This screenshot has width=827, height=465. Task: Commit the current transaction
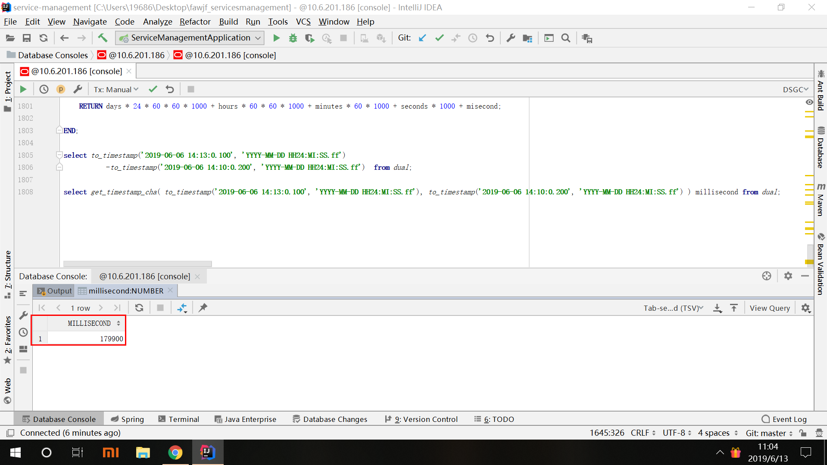pyautogui.click(x=153, y=89)
